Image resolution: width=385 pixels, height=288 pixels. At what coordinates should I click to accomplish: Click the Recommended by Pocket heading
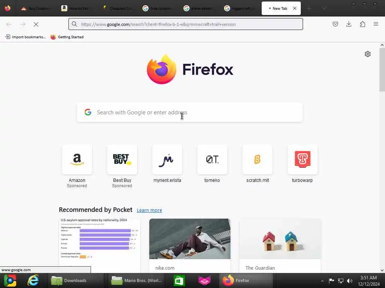click(95, 210)
